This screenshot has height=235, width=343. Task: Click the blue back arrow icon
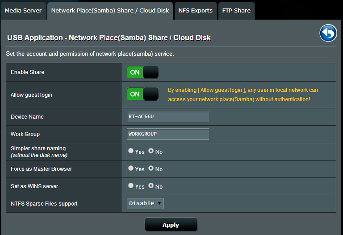click(x=328, y=33)
